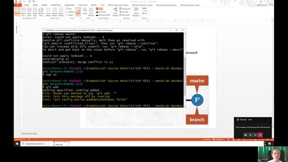Switch to the REVIEW ribbon tab
288x162 pixels.
[x=94, y=5]
